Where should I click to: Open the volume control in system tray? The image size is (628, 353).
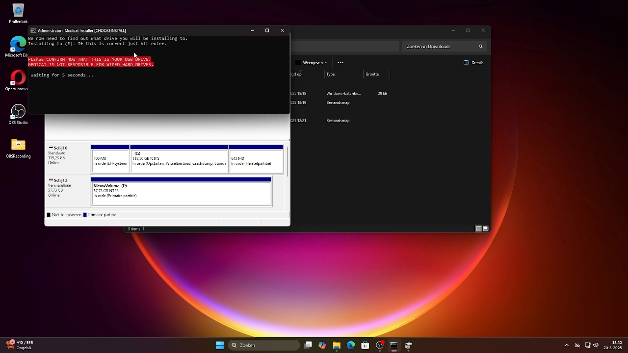596,345
